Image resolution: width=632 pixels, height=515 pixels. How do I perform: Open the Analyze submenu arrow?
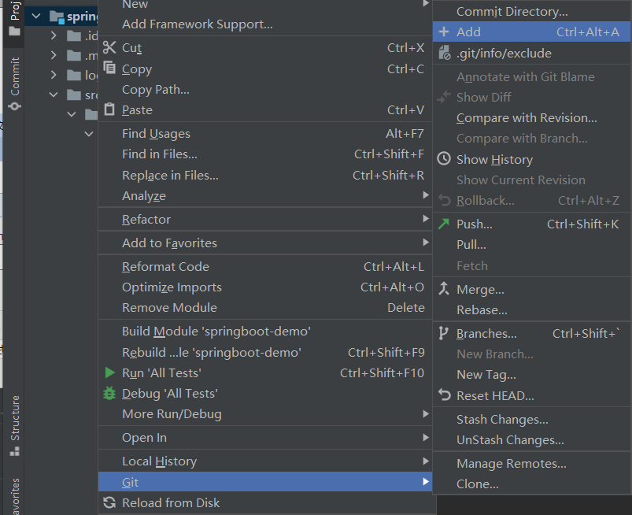[426, 195]
